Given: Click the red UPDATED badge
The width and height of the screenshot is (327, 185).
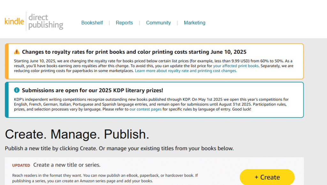Looking at the screenshot, I should coord(21,166).
